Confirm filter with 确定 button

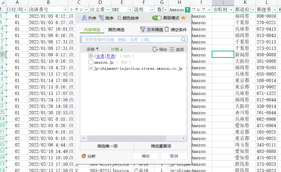point(146,156)
